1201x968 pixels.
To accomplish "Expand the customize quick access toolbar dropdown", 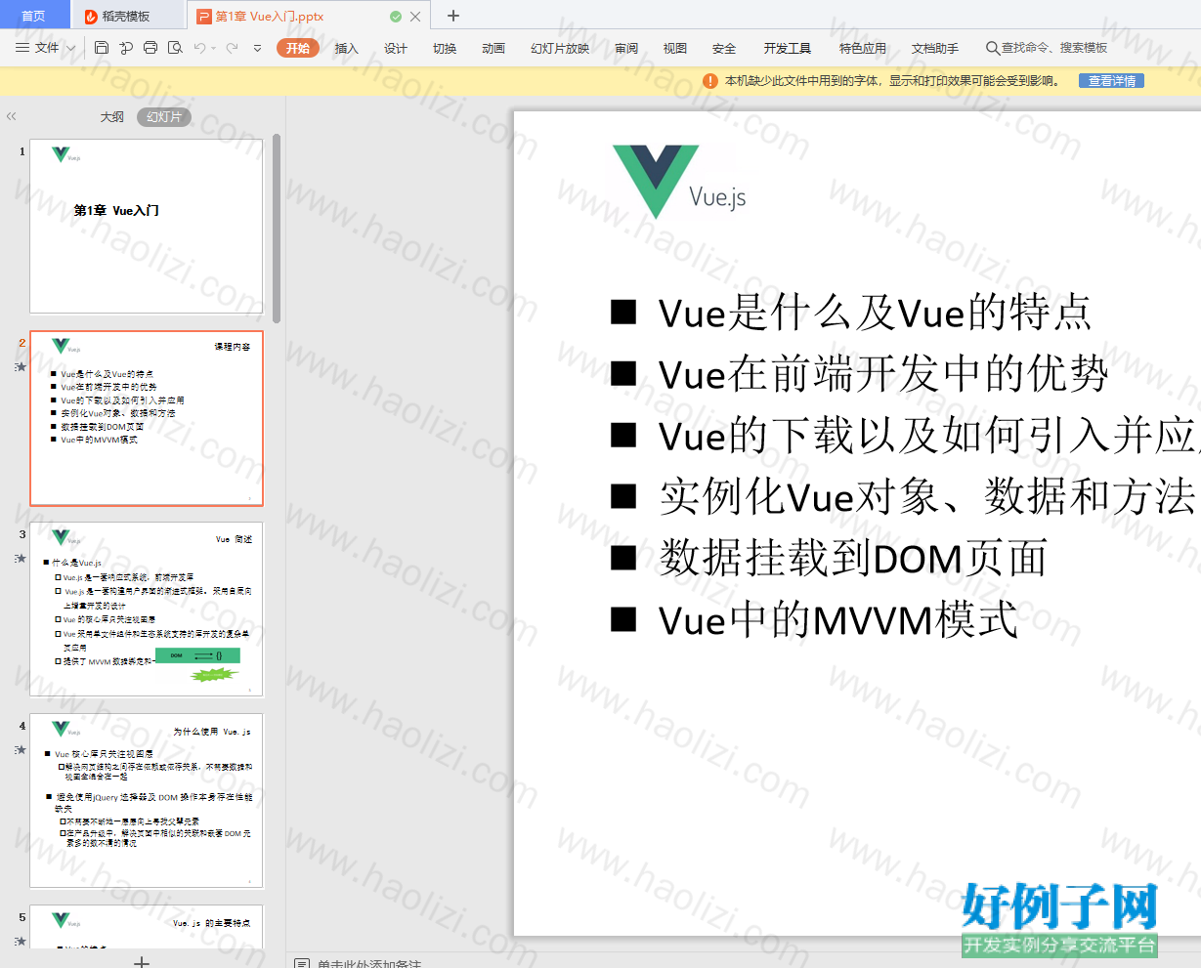I will [257, 48].
